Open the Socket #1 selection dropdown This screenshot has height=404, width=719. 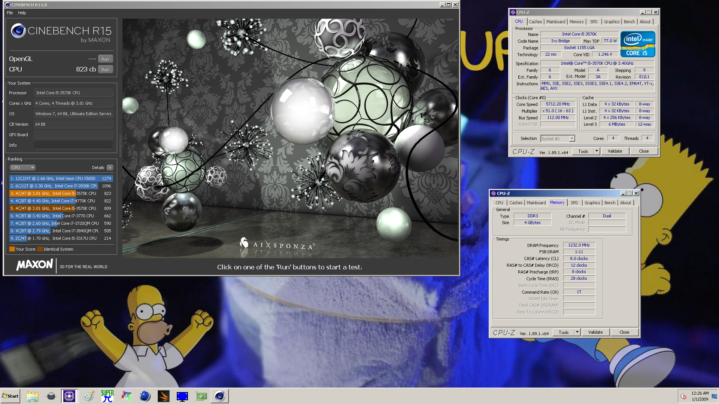point(558,139)
